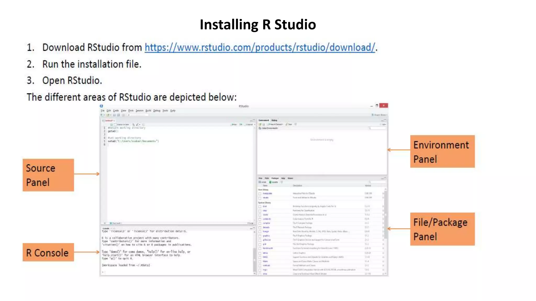Open the Global Environment dropdown
The height and width of the screenshot is (301, 536).
point(269,128)
